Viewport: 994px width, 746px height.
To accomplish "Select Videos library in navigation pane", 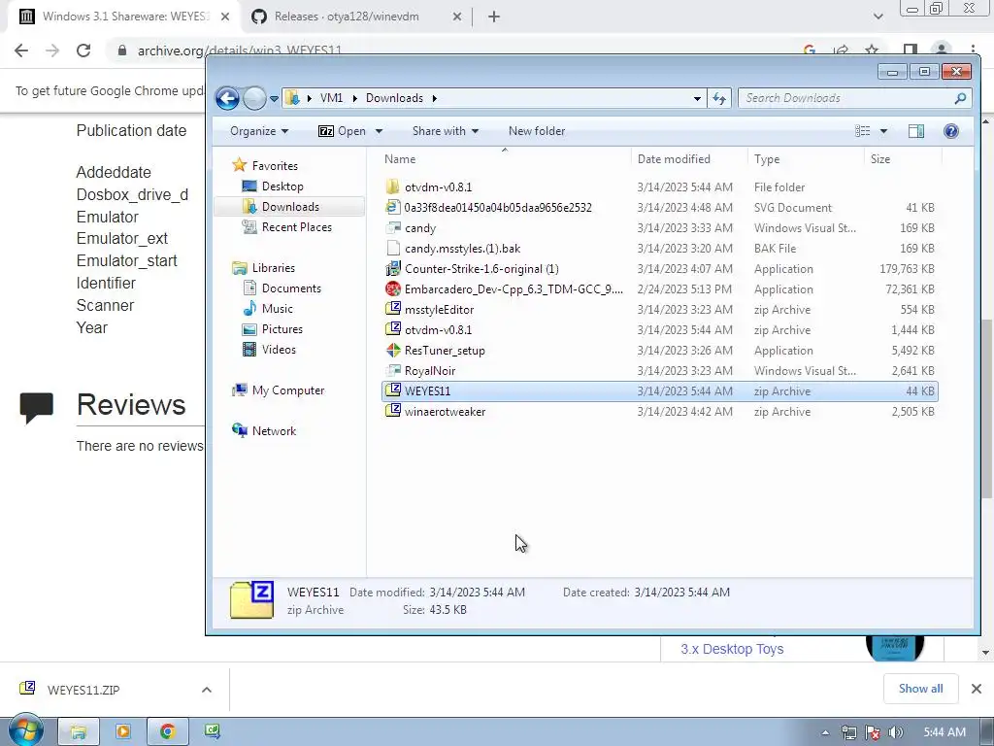I will tap(279, 349).
